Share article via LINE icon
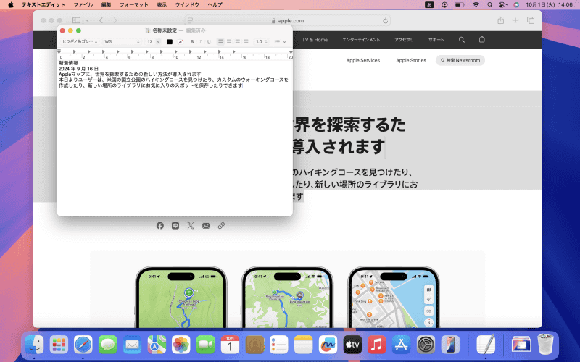This screenshot has width=580, height=362. point(175,226)
